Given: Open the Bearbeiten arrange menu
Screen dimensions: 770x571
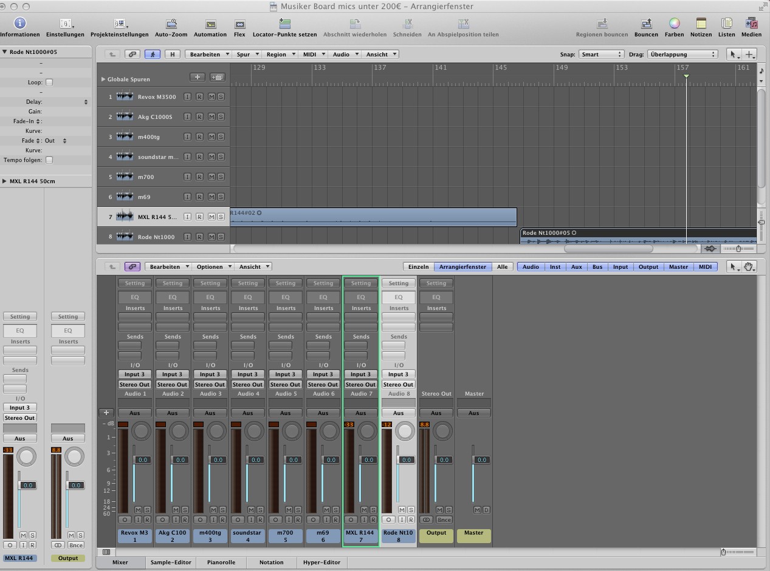Looking at the screenshot, I should (208, 54).
